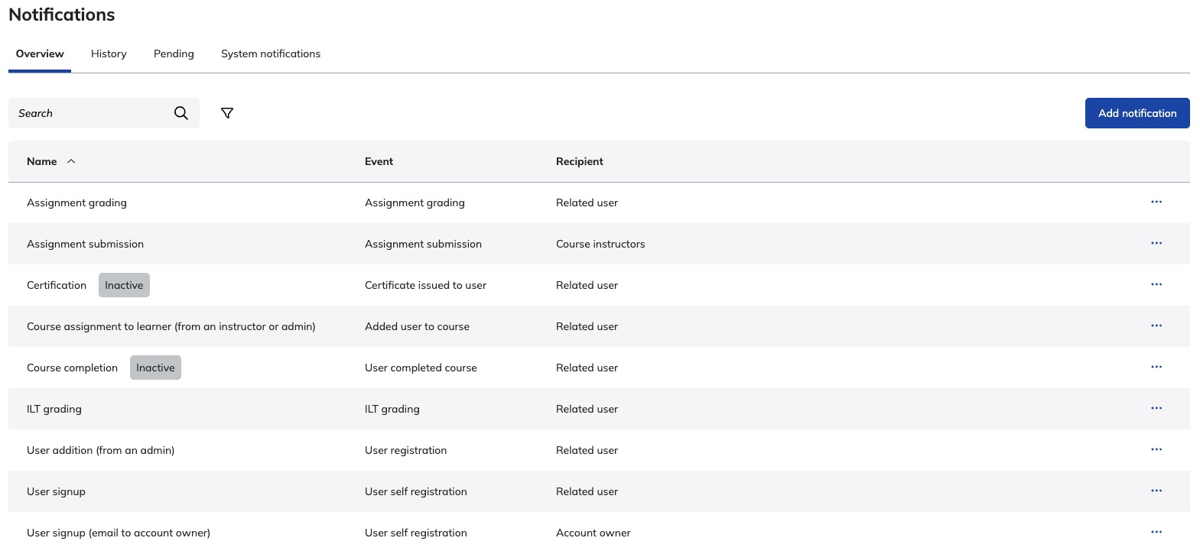
Task: Open options menu for User addition row
Action: (1156, 449)
